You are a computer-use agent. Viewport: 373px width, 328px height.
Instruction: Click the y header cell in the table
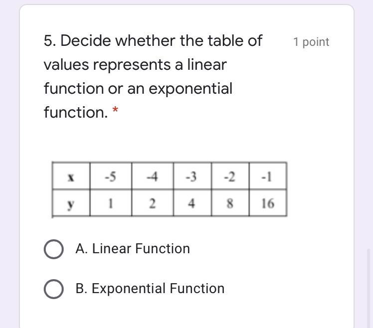pos(71,203)
